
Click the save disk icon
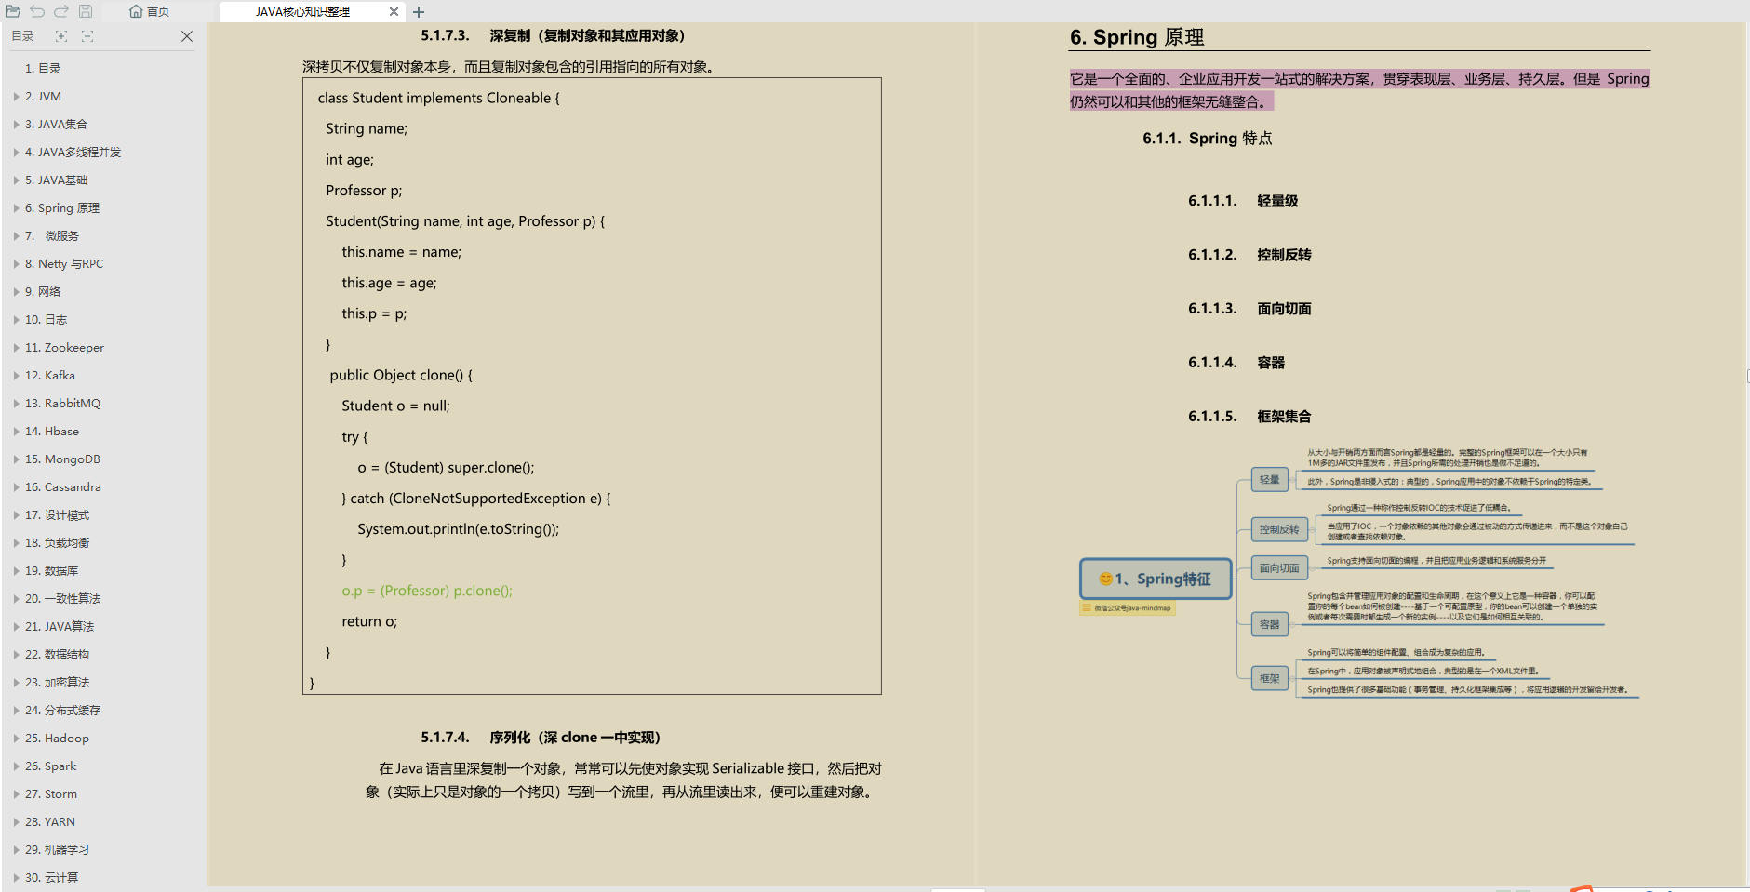[86, 11]
